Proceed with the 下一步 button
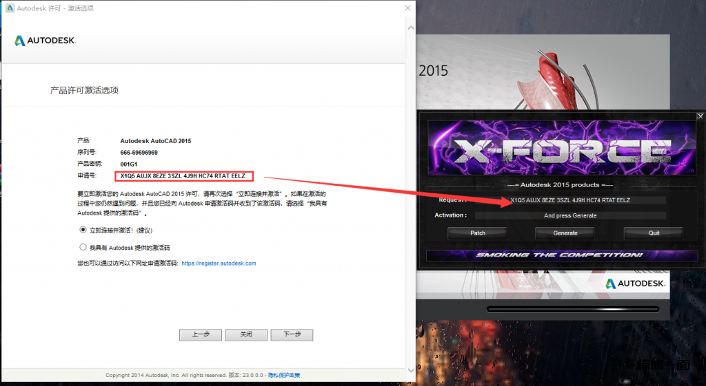Viewport: 706px width, 386px height. tap(292, 335)
